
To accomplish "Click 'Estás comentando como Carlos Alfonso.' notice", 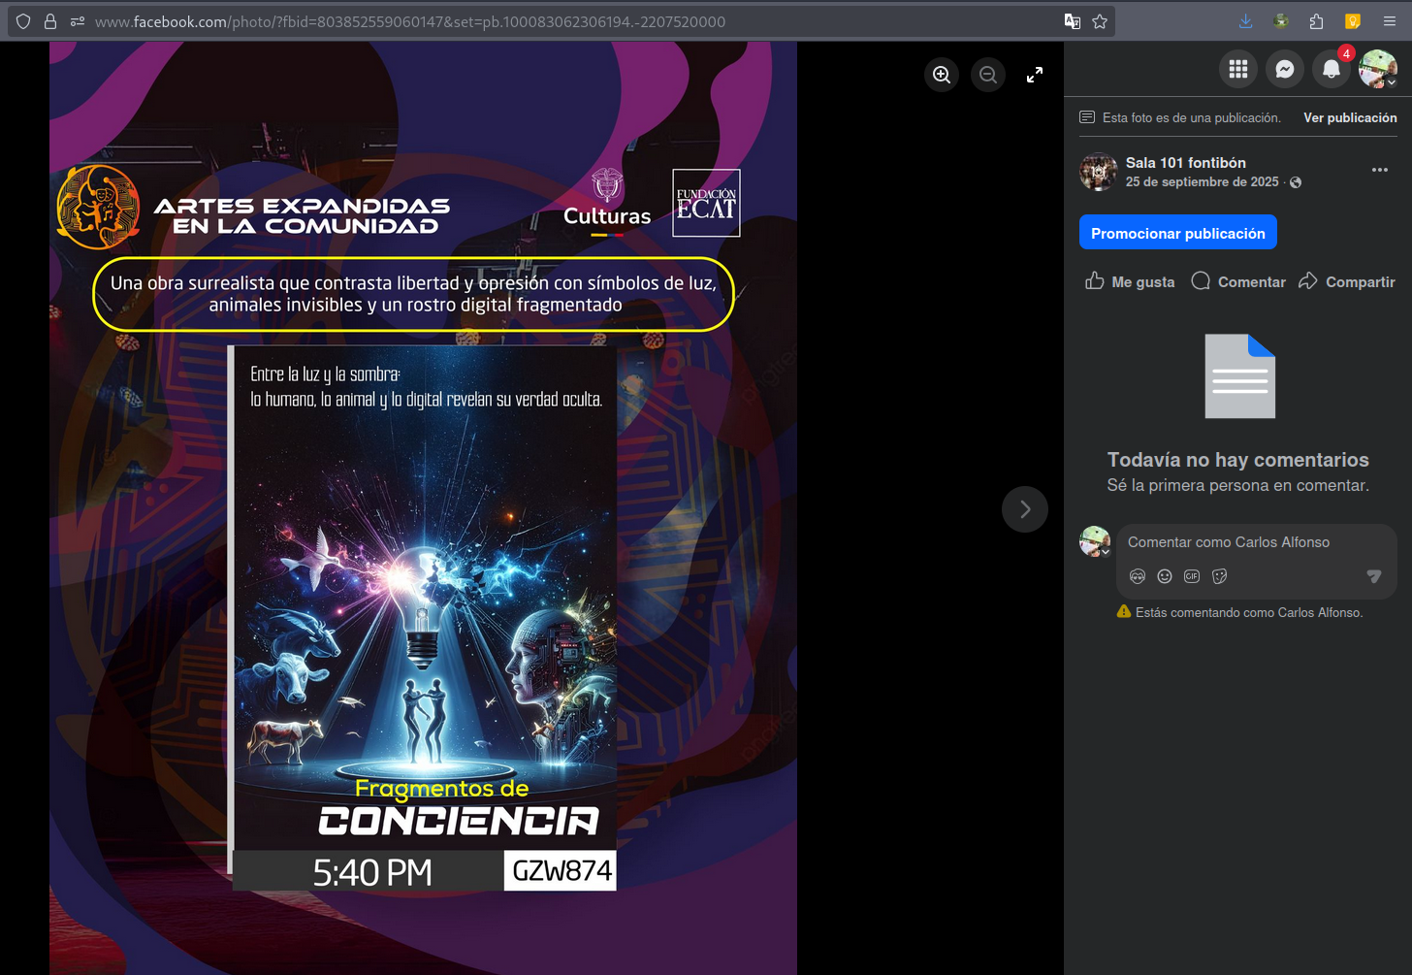I will pyautogui.click(x=1249, y=612).
